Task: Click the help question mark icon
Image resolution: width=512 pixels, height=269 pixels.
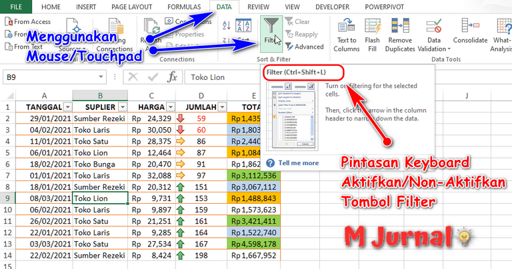Action: pyautogui.click(x=271, y=163)
